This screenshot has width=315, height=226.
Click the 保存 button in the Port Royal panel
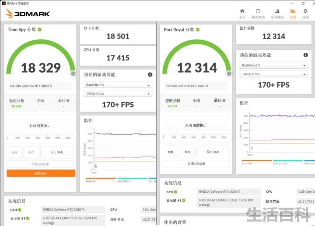(187, 152)
